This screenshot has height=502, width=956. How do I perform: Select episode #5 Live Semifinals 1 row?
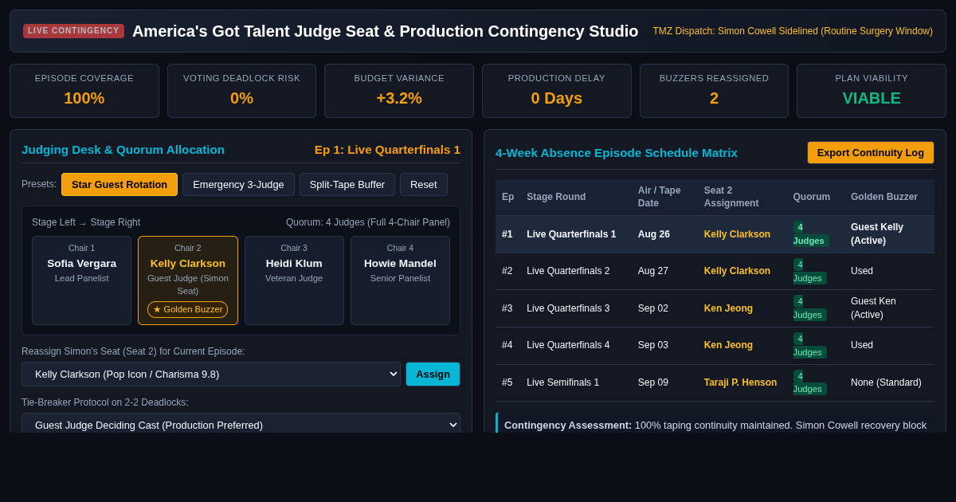(715, 382)
